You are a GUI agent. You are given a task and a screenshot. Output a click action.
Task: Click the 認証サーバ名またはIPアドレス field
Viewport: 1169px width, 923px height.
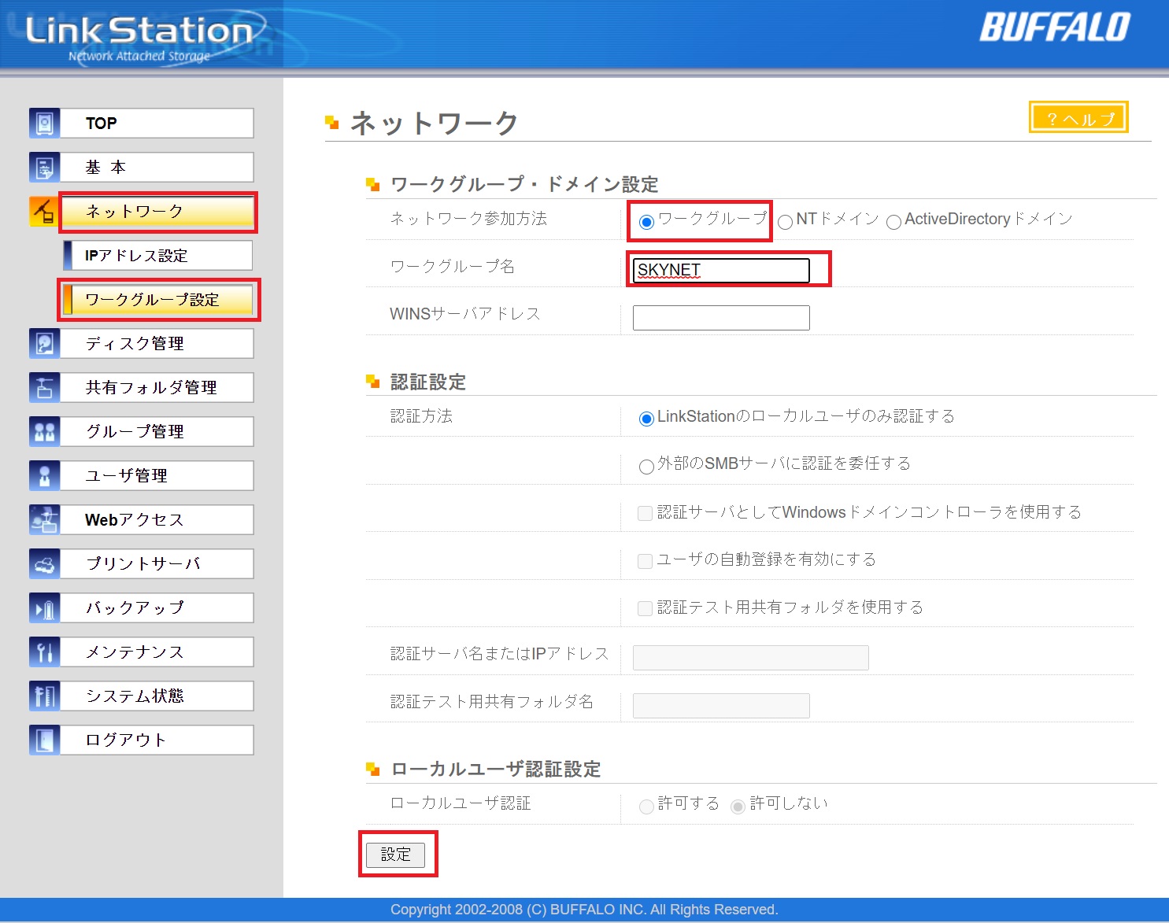(x=751, y=658)
